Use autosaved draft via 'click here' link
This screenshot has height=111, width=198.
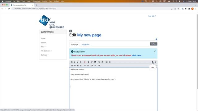pos(137,55)
